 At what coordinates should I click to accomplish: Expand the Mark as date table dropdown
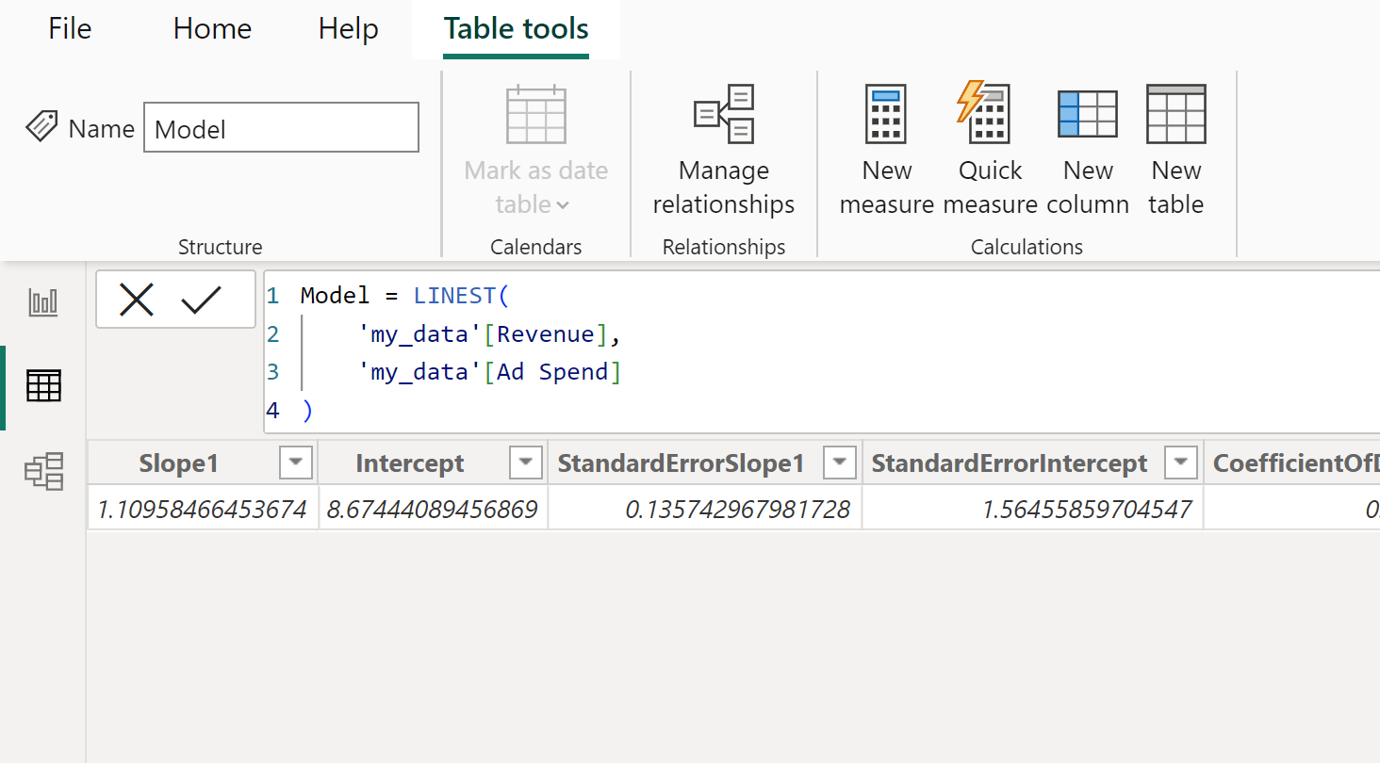point(563,205)
